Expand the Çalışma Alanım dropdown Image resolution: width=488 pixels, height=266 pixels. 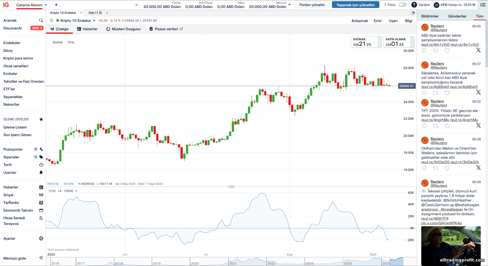[x=46, y=5]
